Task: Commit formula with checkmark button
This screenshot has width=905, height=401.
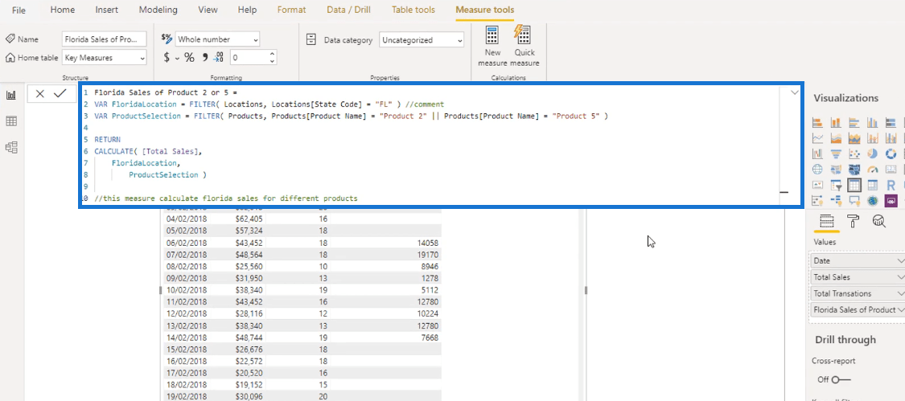Action: coord(60,93)
